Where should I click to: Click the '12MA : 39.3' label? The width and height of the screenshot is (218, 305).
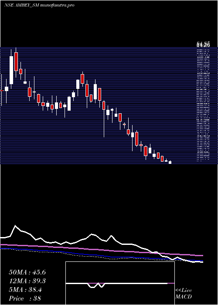pos(27,281)
